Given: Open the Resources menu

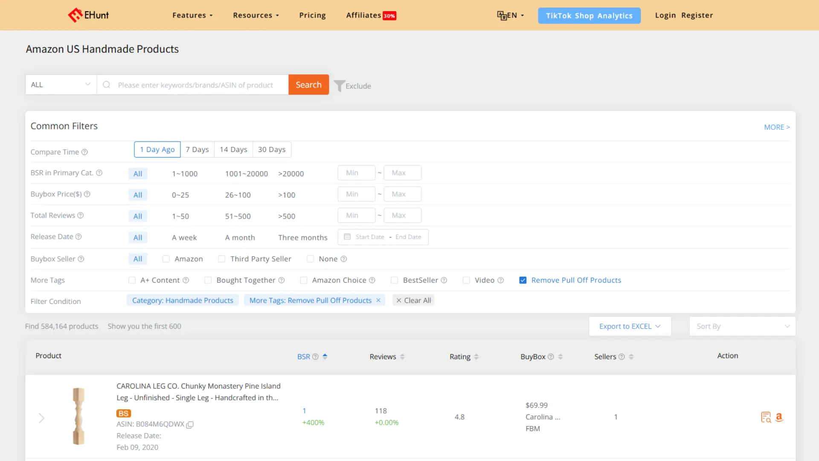Looking at the screenshot, I should [255, 15].
